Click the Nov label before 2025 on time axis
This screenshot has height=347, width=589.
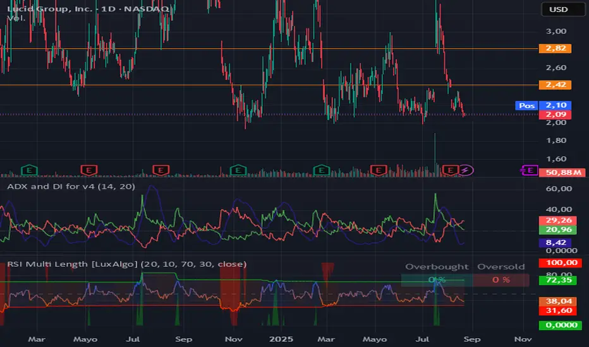click(x=233, y=339)
